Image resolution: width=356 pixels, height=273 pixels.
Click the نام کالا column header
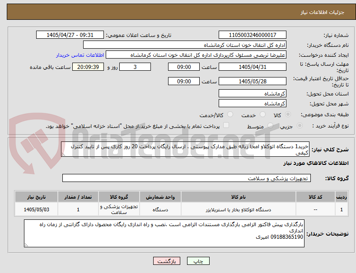(x=239, y=197)
